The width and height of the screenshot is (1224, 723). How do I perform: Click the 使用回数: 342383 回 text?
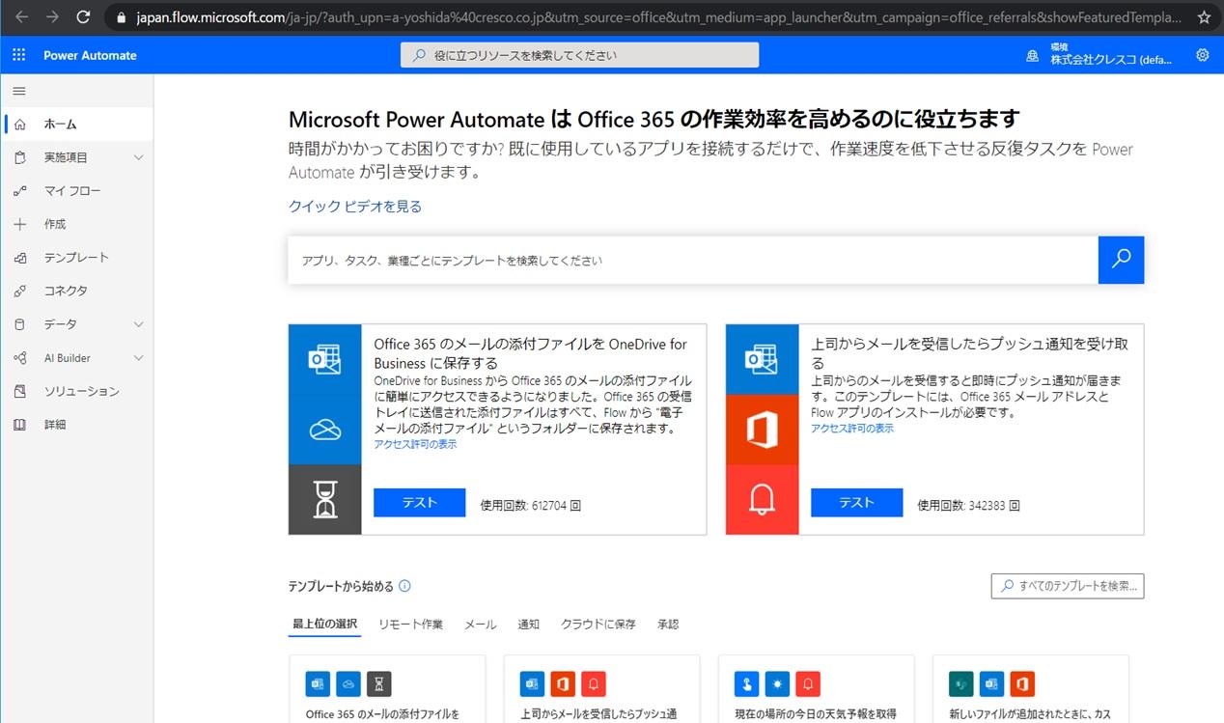968,505
